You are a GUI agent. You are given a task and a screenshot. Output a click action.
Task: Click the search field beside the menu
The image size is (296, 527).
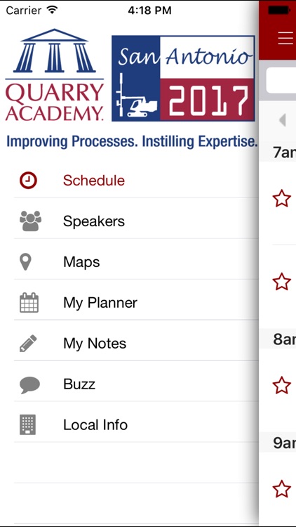point(281,80)
